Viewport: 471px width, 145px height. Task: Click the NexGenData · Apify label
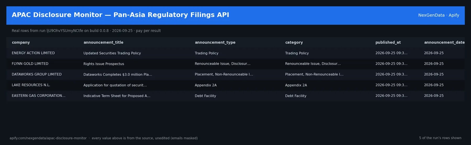click(x=439, y=15)
